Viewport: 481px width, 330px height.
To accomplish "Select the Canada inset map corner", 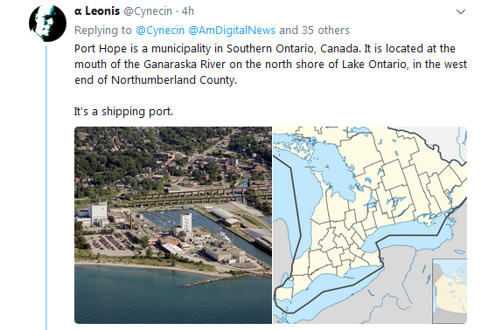I will [x=450, y=291].
